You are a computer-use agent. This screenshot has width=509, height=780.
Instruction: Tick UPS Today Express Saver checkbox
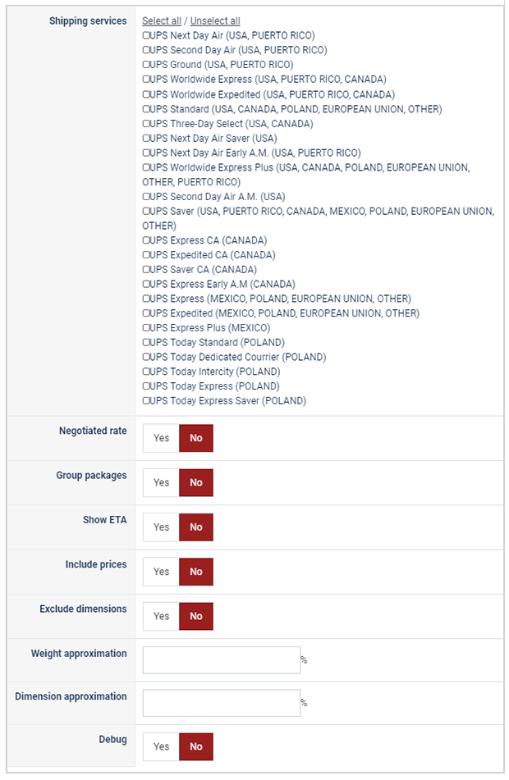click(145, 401)
